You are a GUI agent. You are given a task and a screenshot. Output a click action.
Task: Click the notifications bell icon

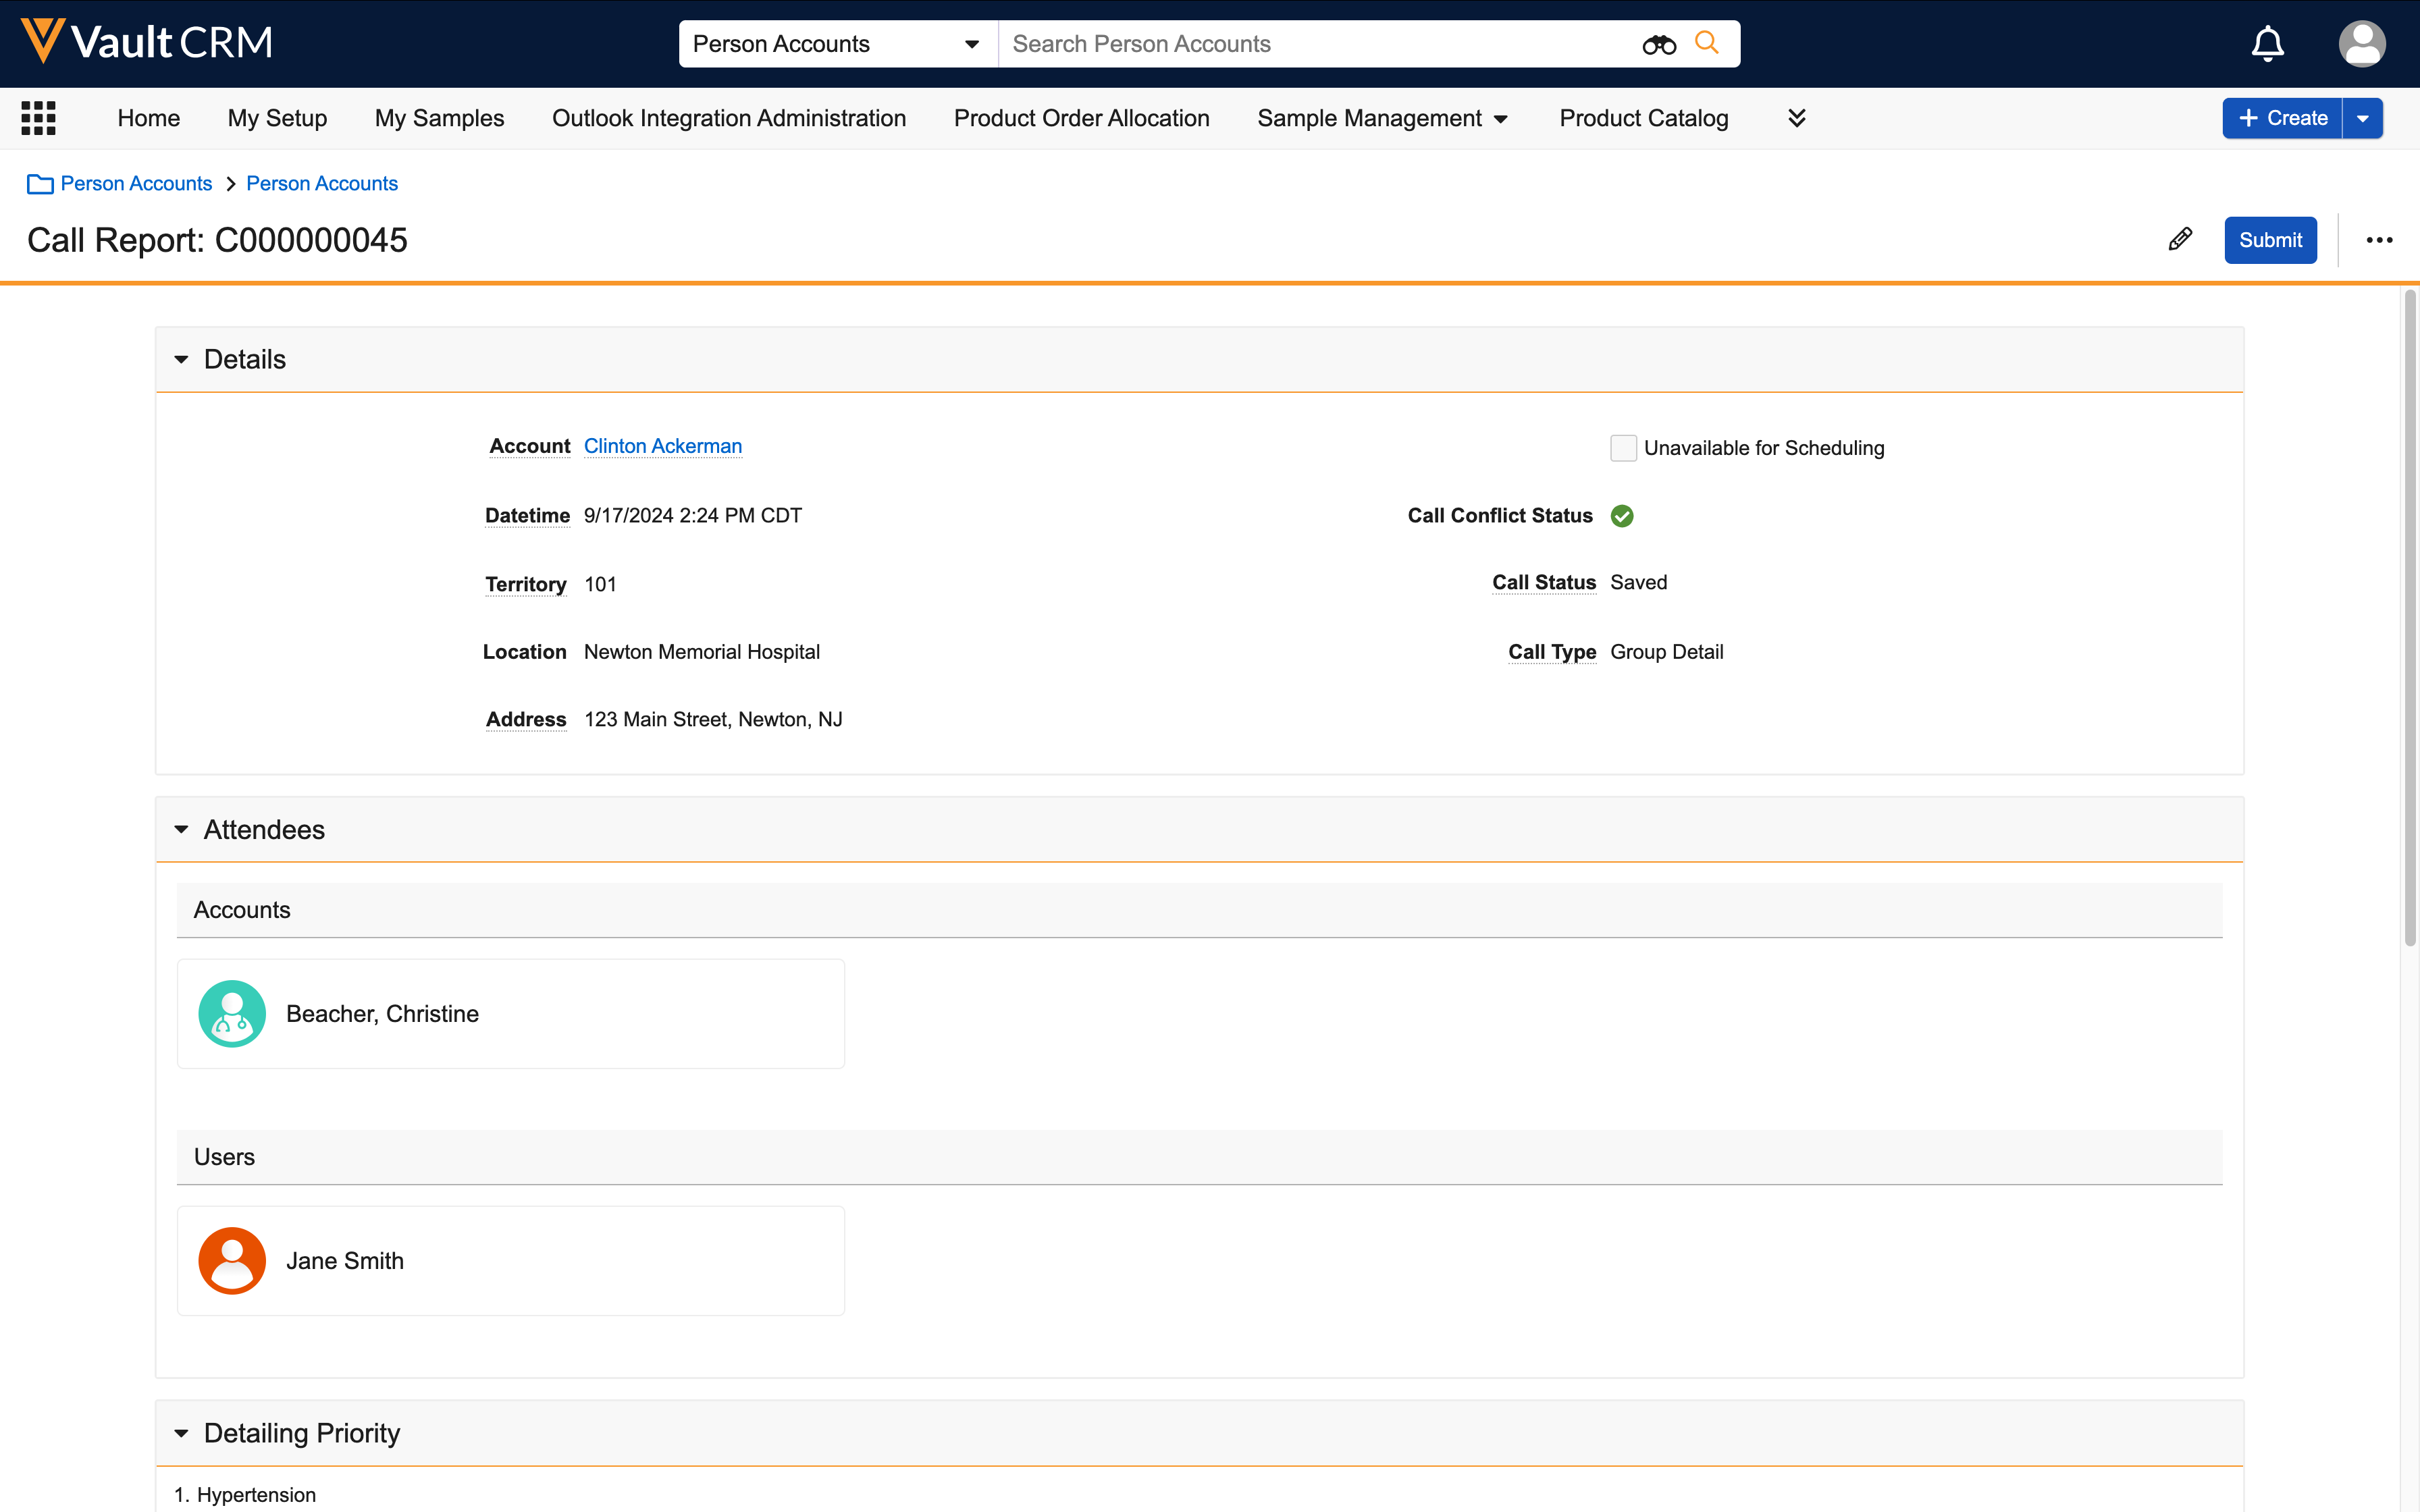point(2267,44)
